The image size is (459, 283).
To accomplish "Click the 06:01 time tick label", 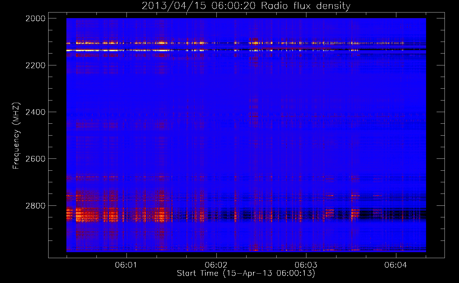I will (126, 265).
